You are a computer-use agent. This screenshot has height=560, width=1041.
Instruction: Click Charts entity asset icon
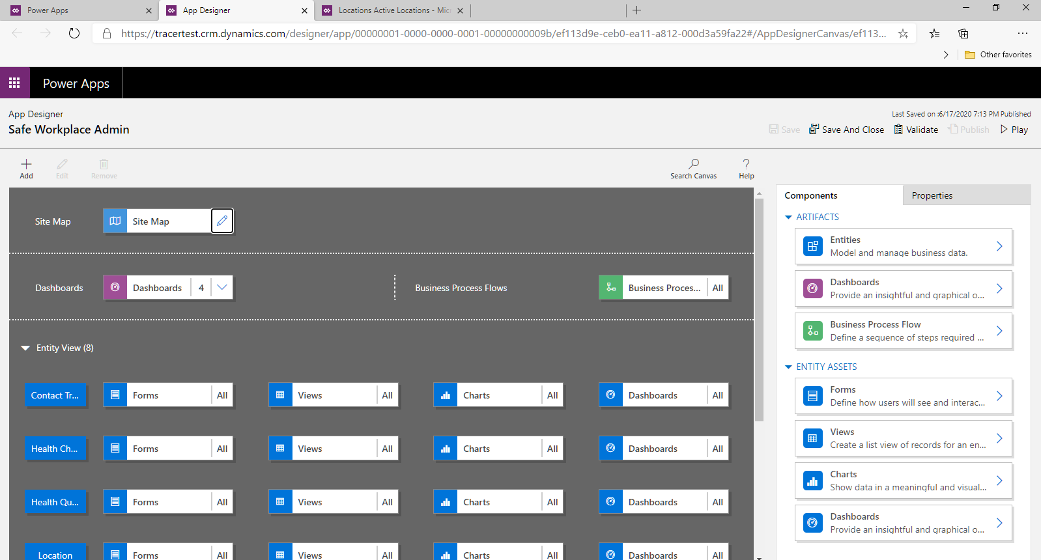click(x=813, y=481)
